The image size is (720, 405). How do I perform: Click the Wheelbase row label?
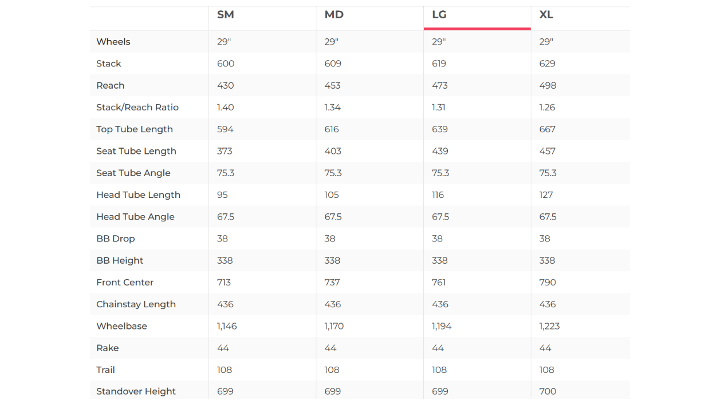pyautogui.click(x=121, y=326)
